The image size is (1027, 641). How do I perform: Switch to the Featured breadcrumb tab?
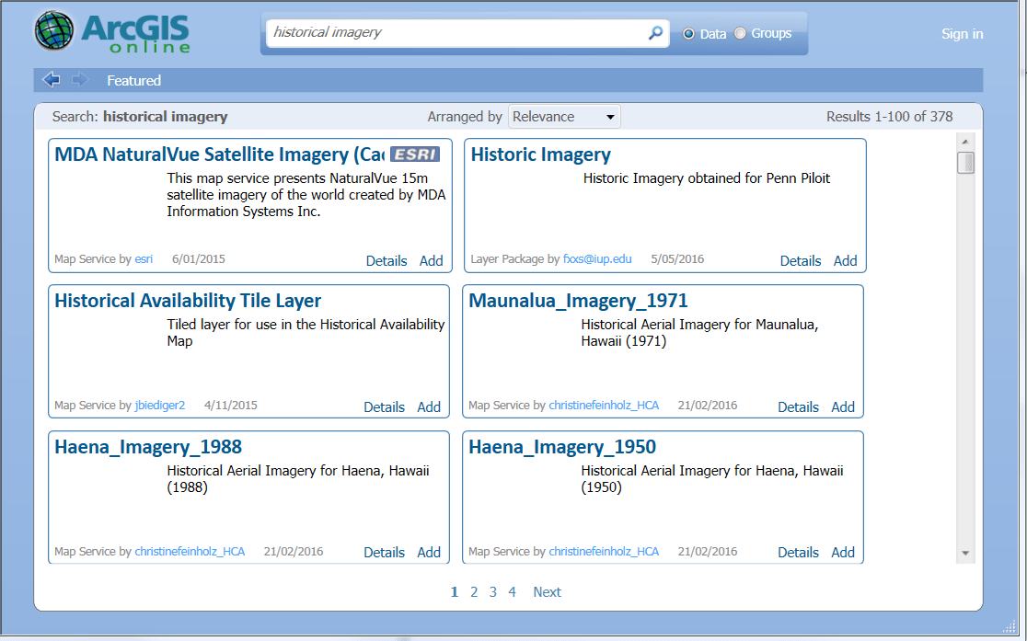coord(133,80)
